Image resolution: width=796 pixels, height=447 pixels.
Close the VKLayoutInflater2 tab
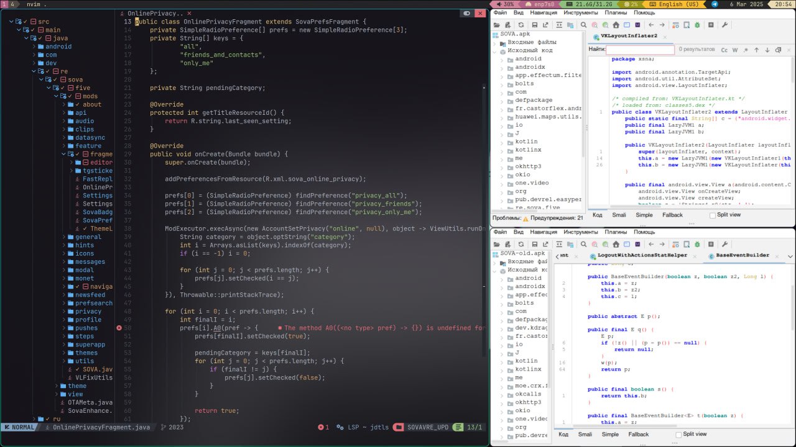pos(665,37)
